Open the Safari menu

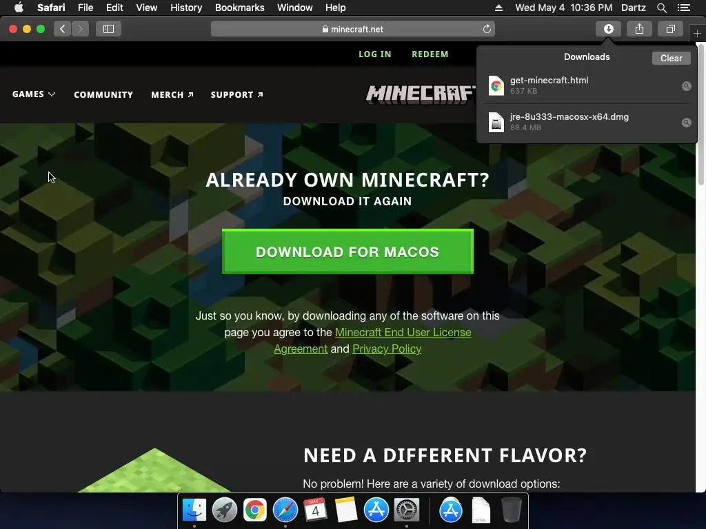(51, 8)
